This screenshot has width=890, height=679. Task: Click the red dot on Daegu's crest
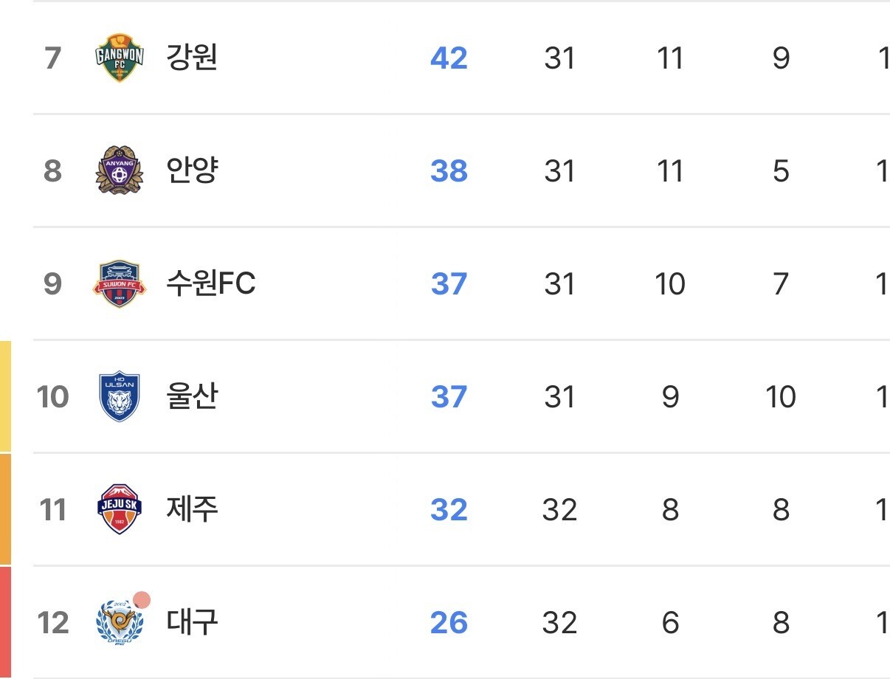click(x=142, y=600)
